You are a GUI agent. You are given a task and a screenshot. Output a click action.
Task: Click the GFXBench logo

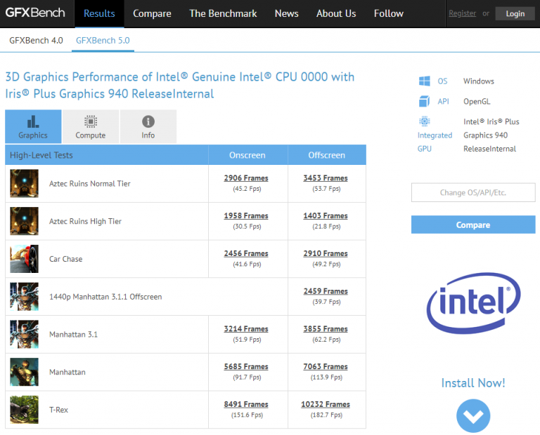coord(35,13)
